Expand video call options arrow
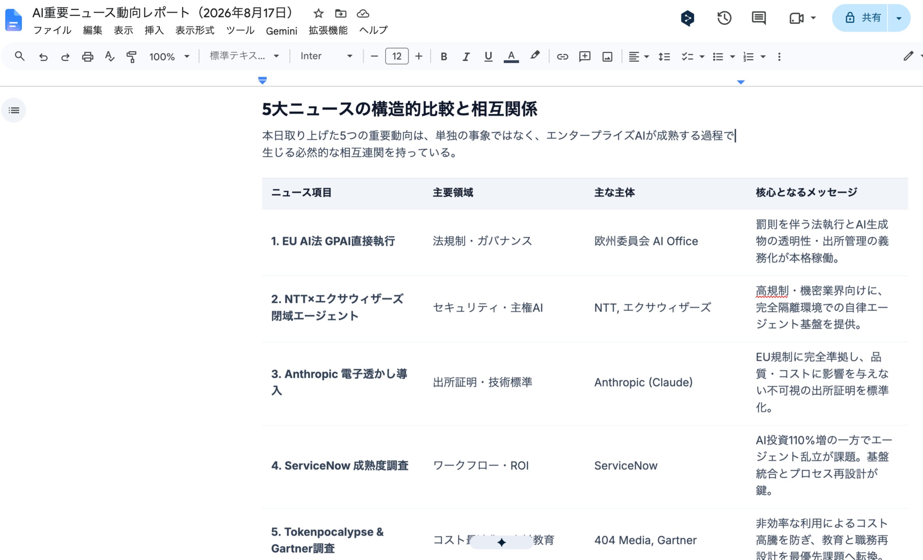923x560 pixels. pos(813,18)
